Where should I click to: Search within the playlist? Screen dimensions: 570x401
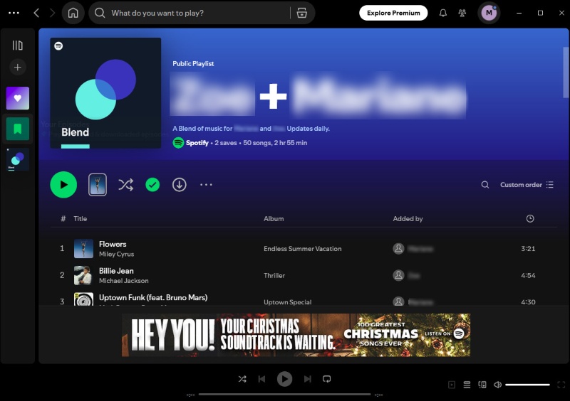[x=485, y=185]
